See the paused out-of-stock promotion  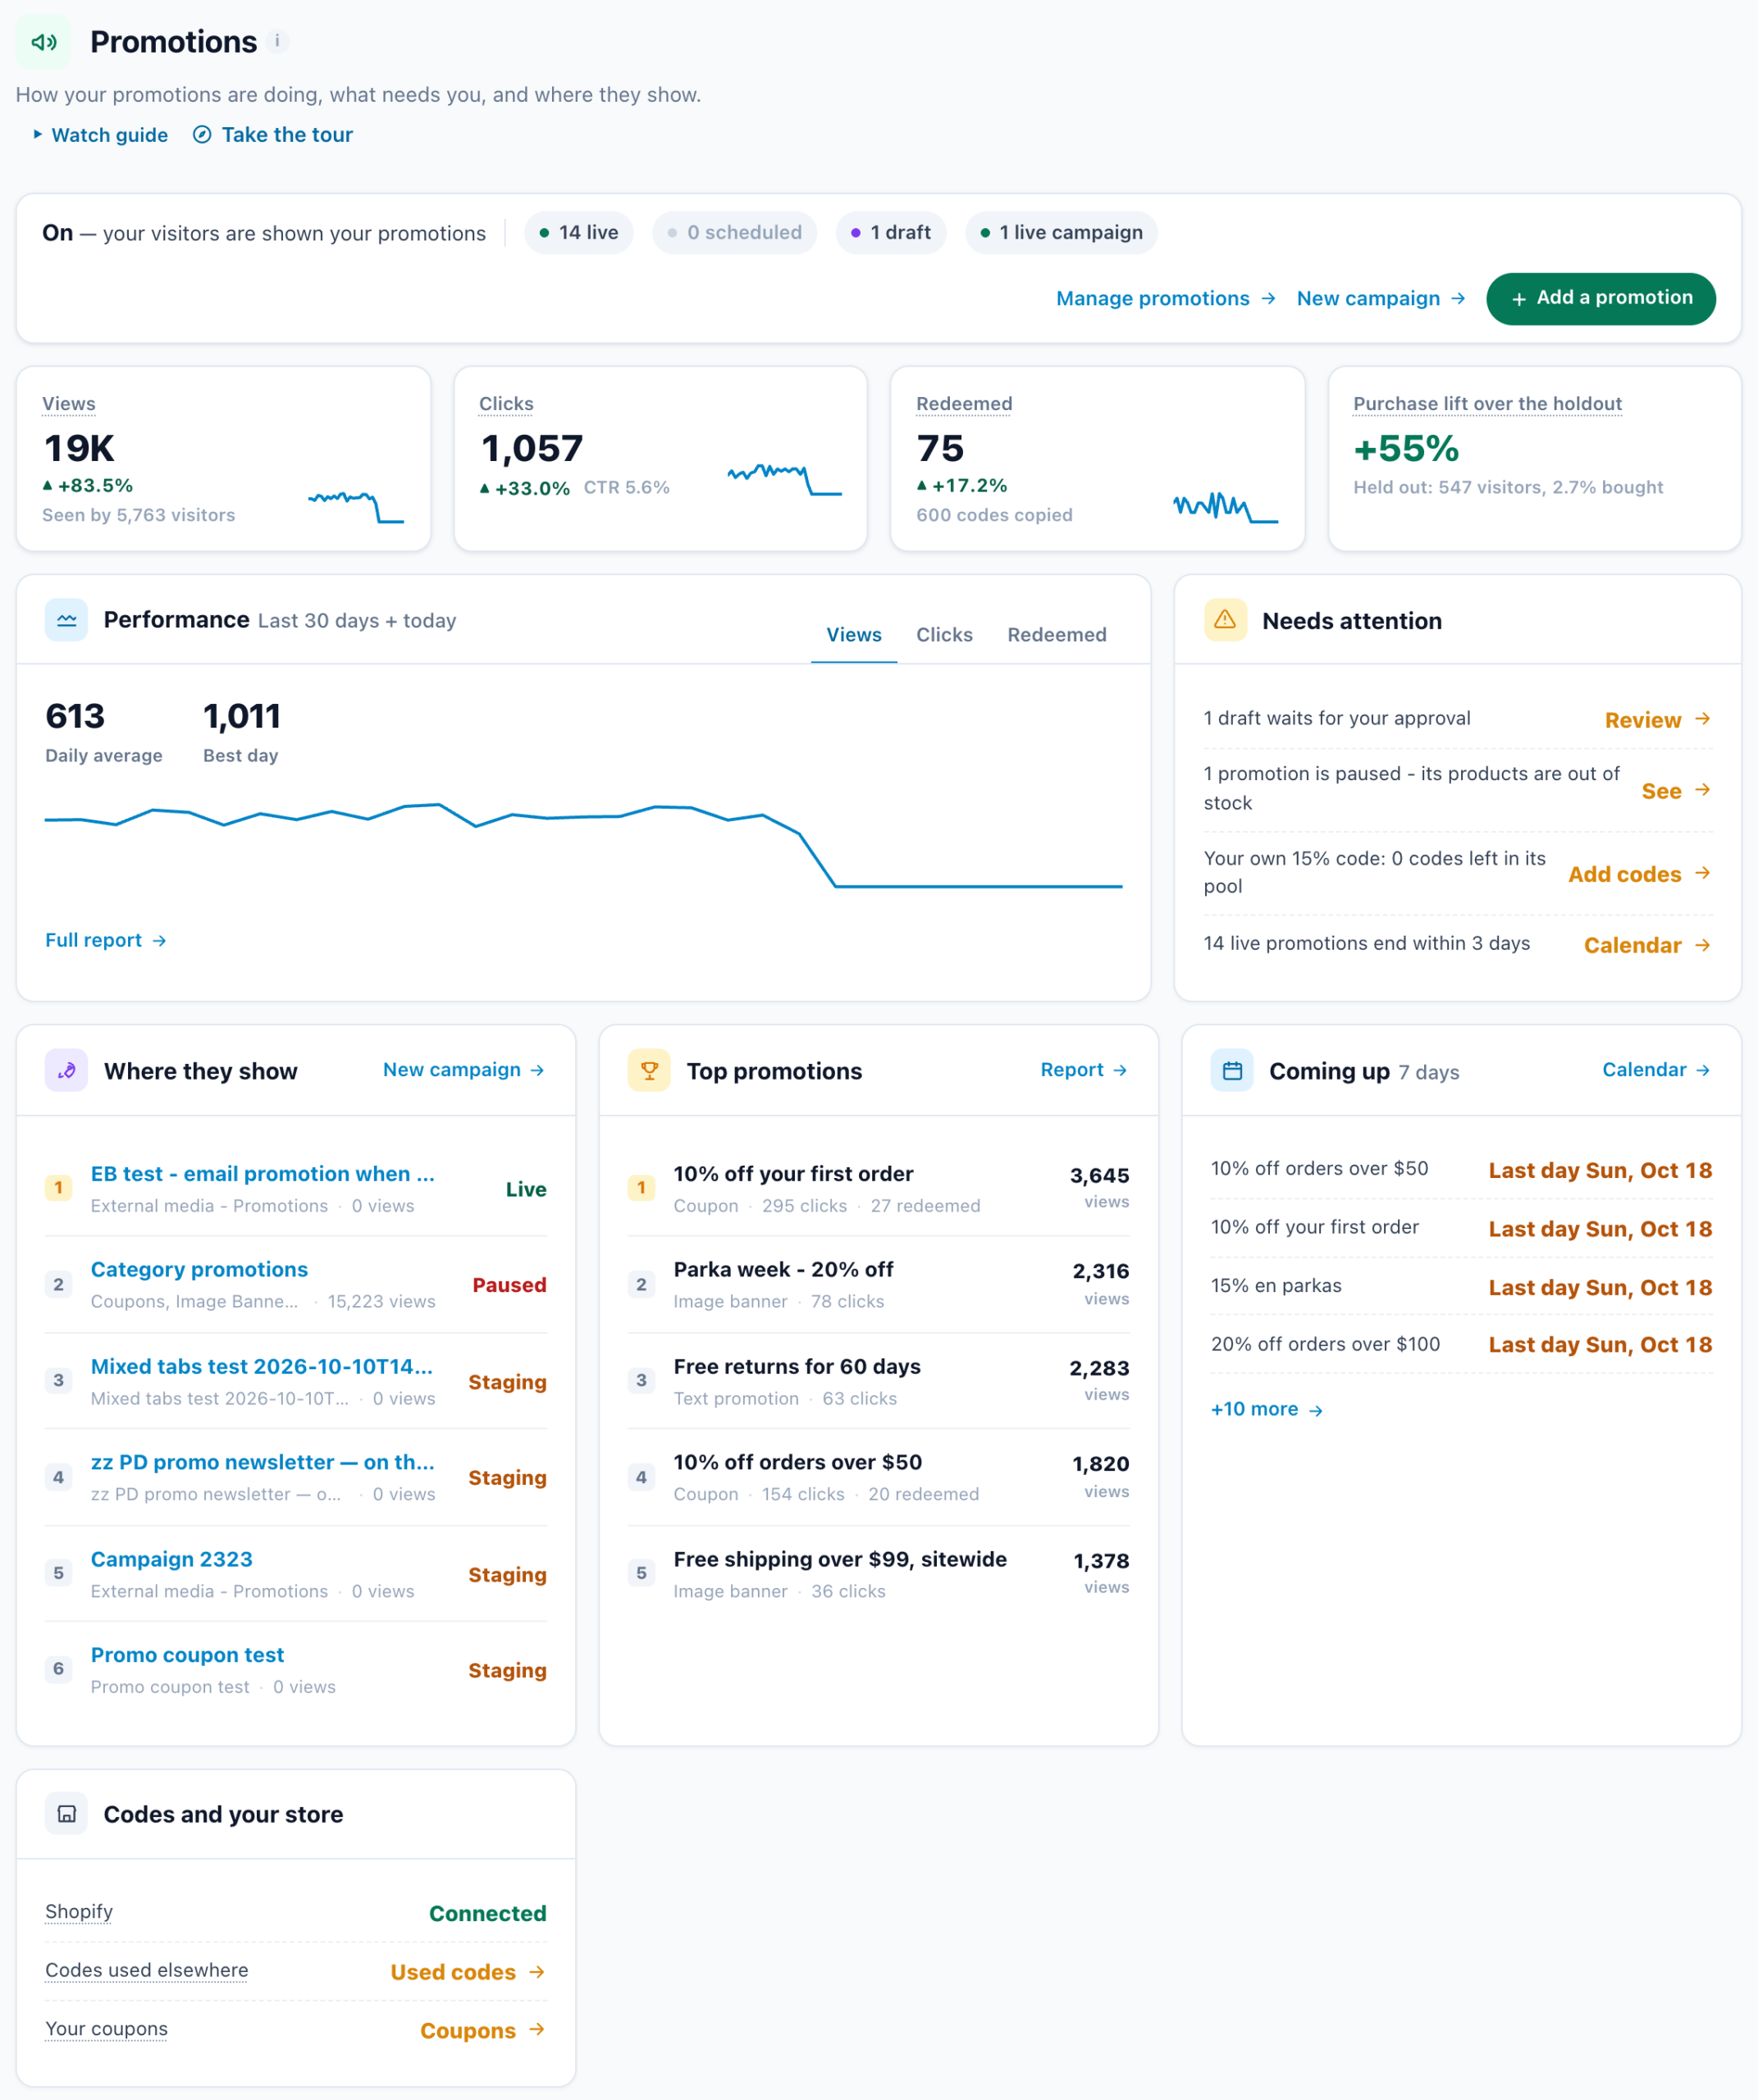point(1676,791)
